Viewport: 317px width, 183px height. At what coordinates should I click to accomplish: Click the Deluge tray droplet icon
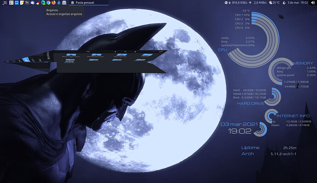point(284,3)
